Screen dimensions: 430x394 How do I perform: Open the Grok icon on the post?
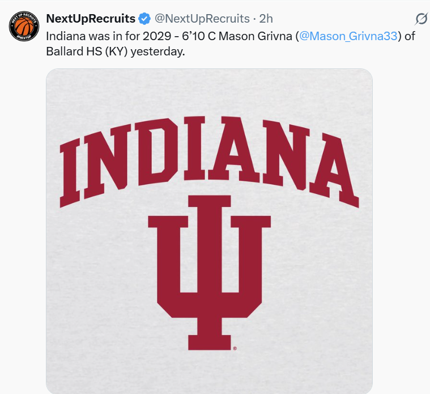(x=421, y=19)
